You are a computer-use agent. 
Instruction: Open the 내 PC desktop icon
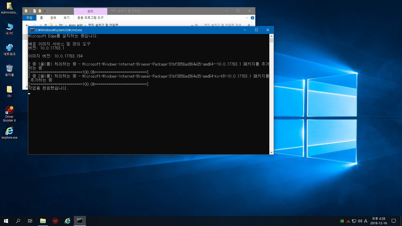[x=10, y=29]
